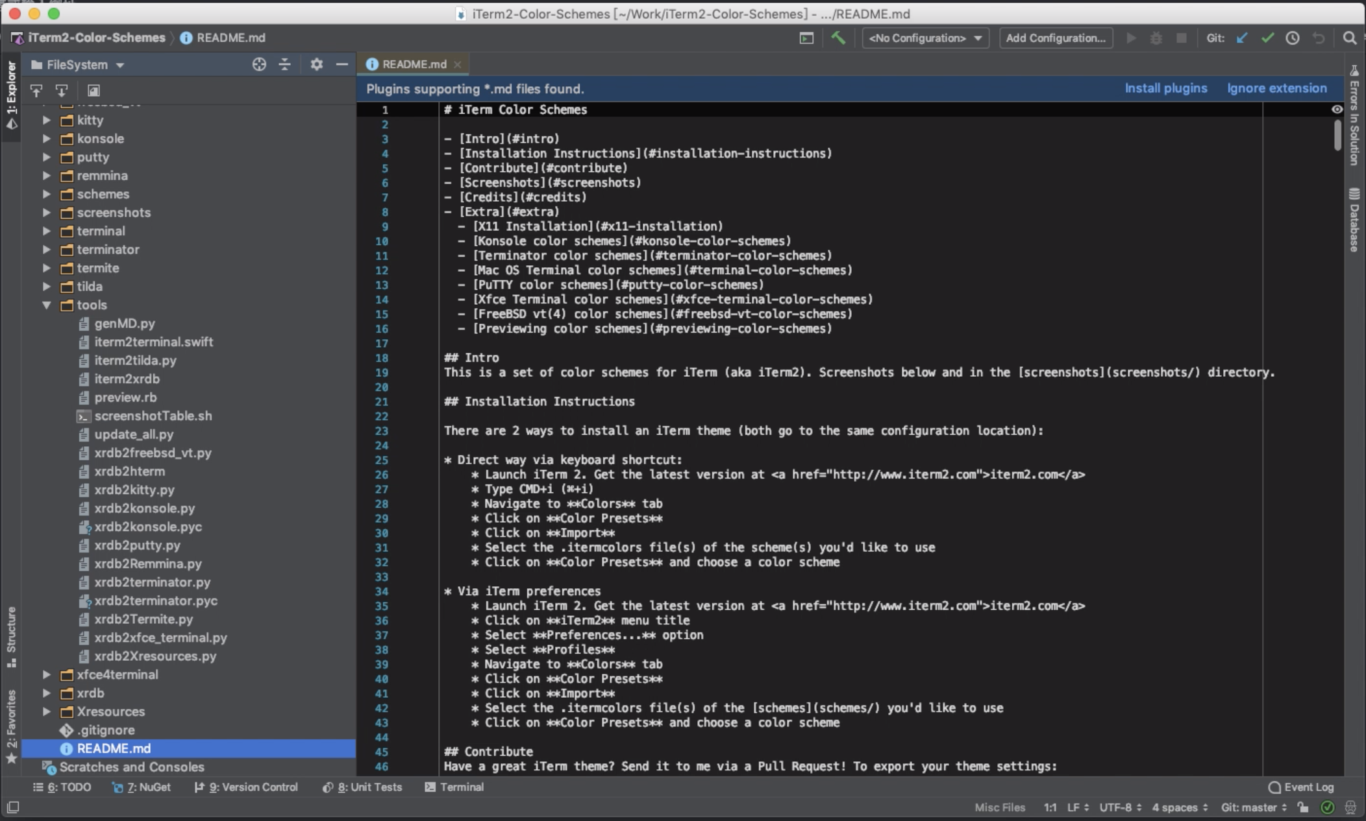The width and height of the screenshot is (1366, 821).
Task: Open Explorer settings gear icon
Action: tap(316, 64)
